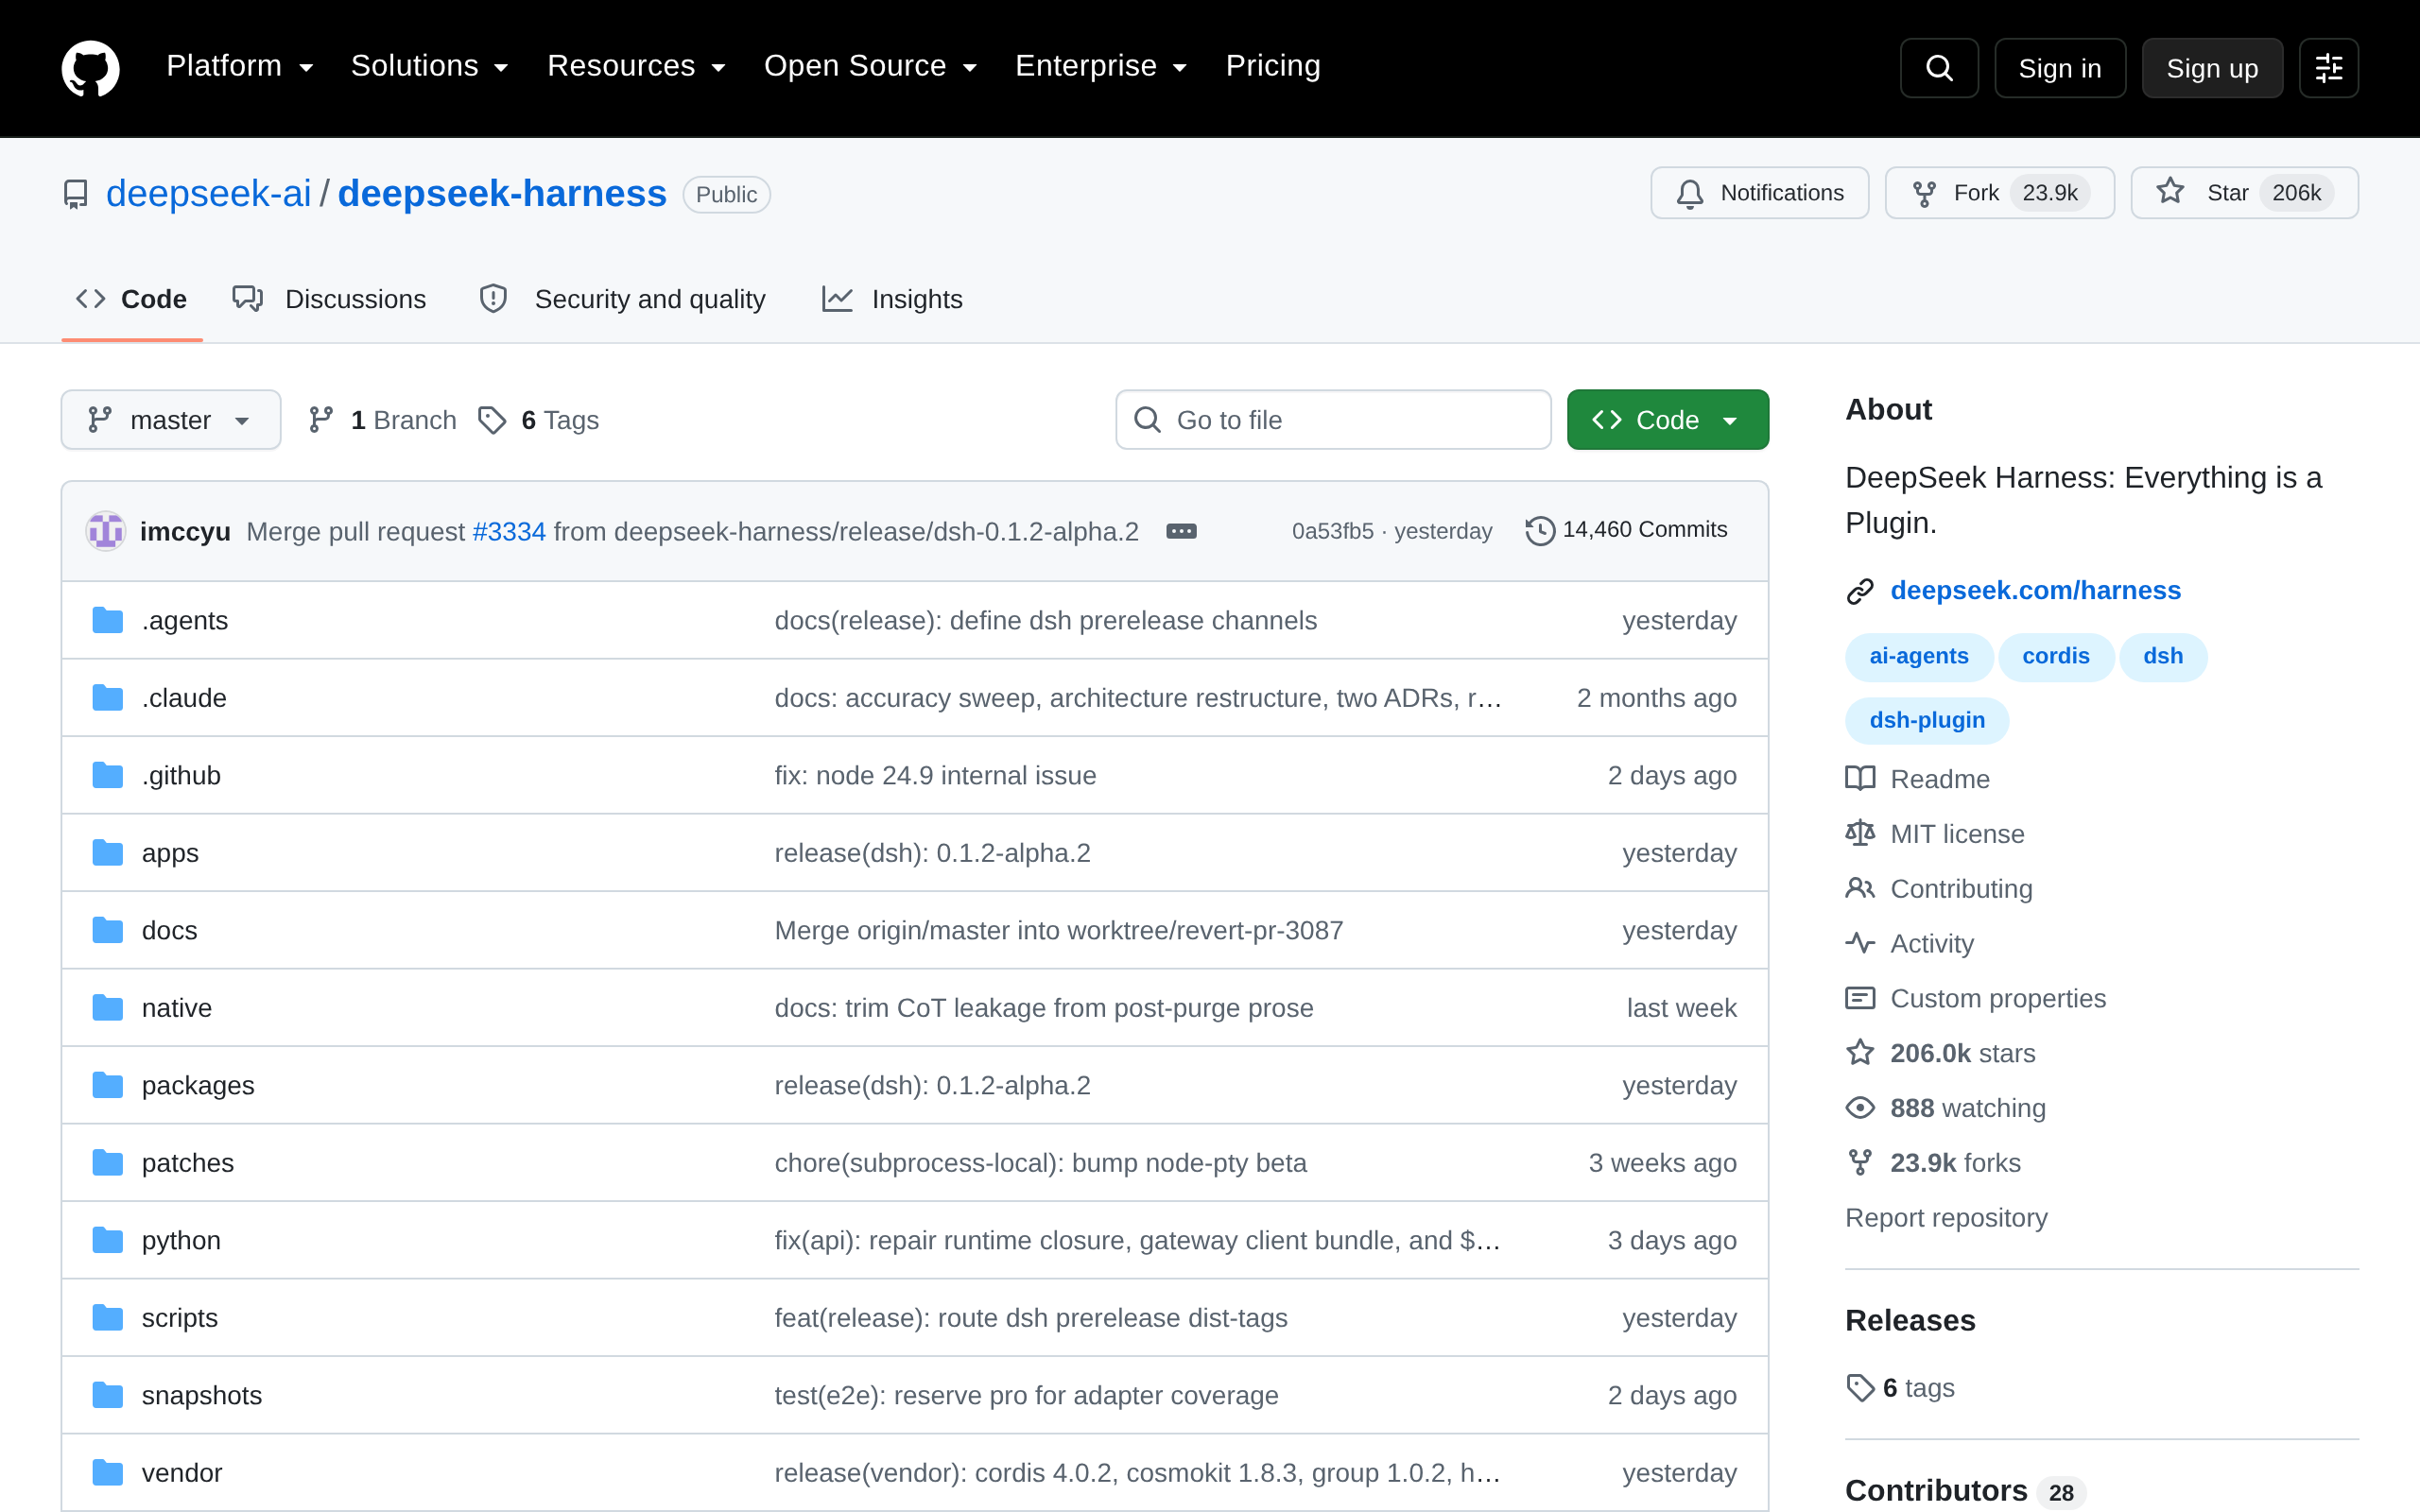
Task: Open the GitHub home logo
Action: (90, 68)
